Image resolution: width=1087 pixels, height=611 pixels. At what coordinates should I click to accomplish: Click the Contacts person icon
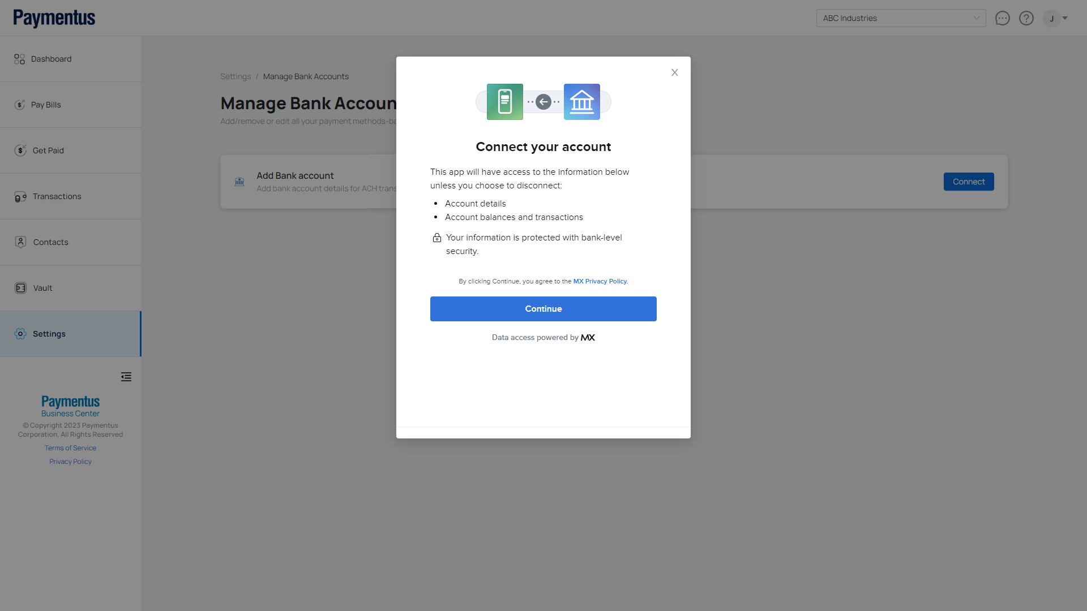coord(20,242)
